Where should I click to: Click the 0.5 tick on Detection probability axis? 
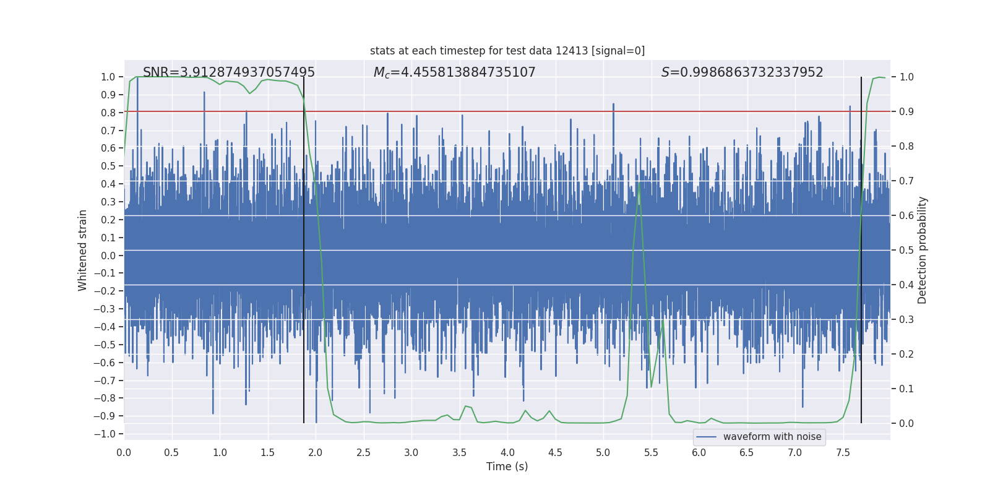pyautogui.click(x=906, y=251)
